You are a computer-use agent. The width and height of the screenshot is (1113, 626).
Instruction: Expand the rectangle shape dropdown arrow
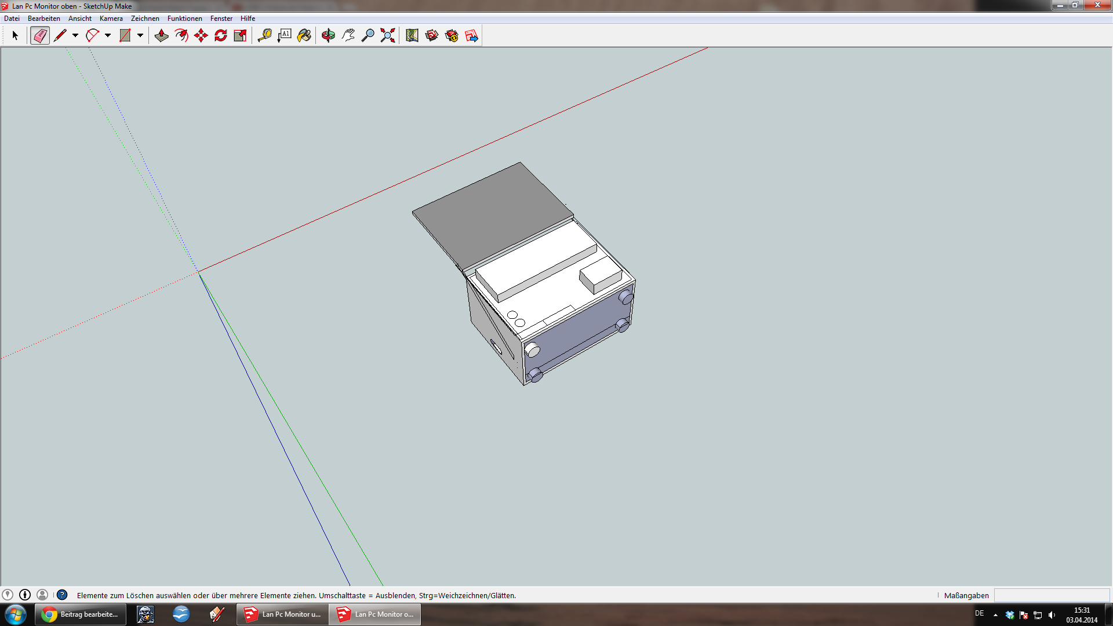click(140, 36)
